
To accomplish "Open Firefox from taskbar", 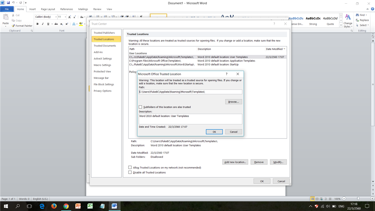I will tap(54, 206).
